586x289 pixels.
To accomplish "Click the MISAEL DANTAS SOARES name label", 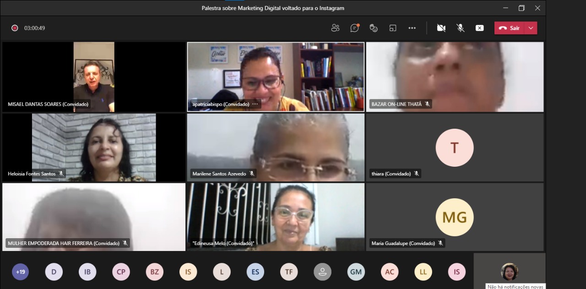I will point(48,104).
